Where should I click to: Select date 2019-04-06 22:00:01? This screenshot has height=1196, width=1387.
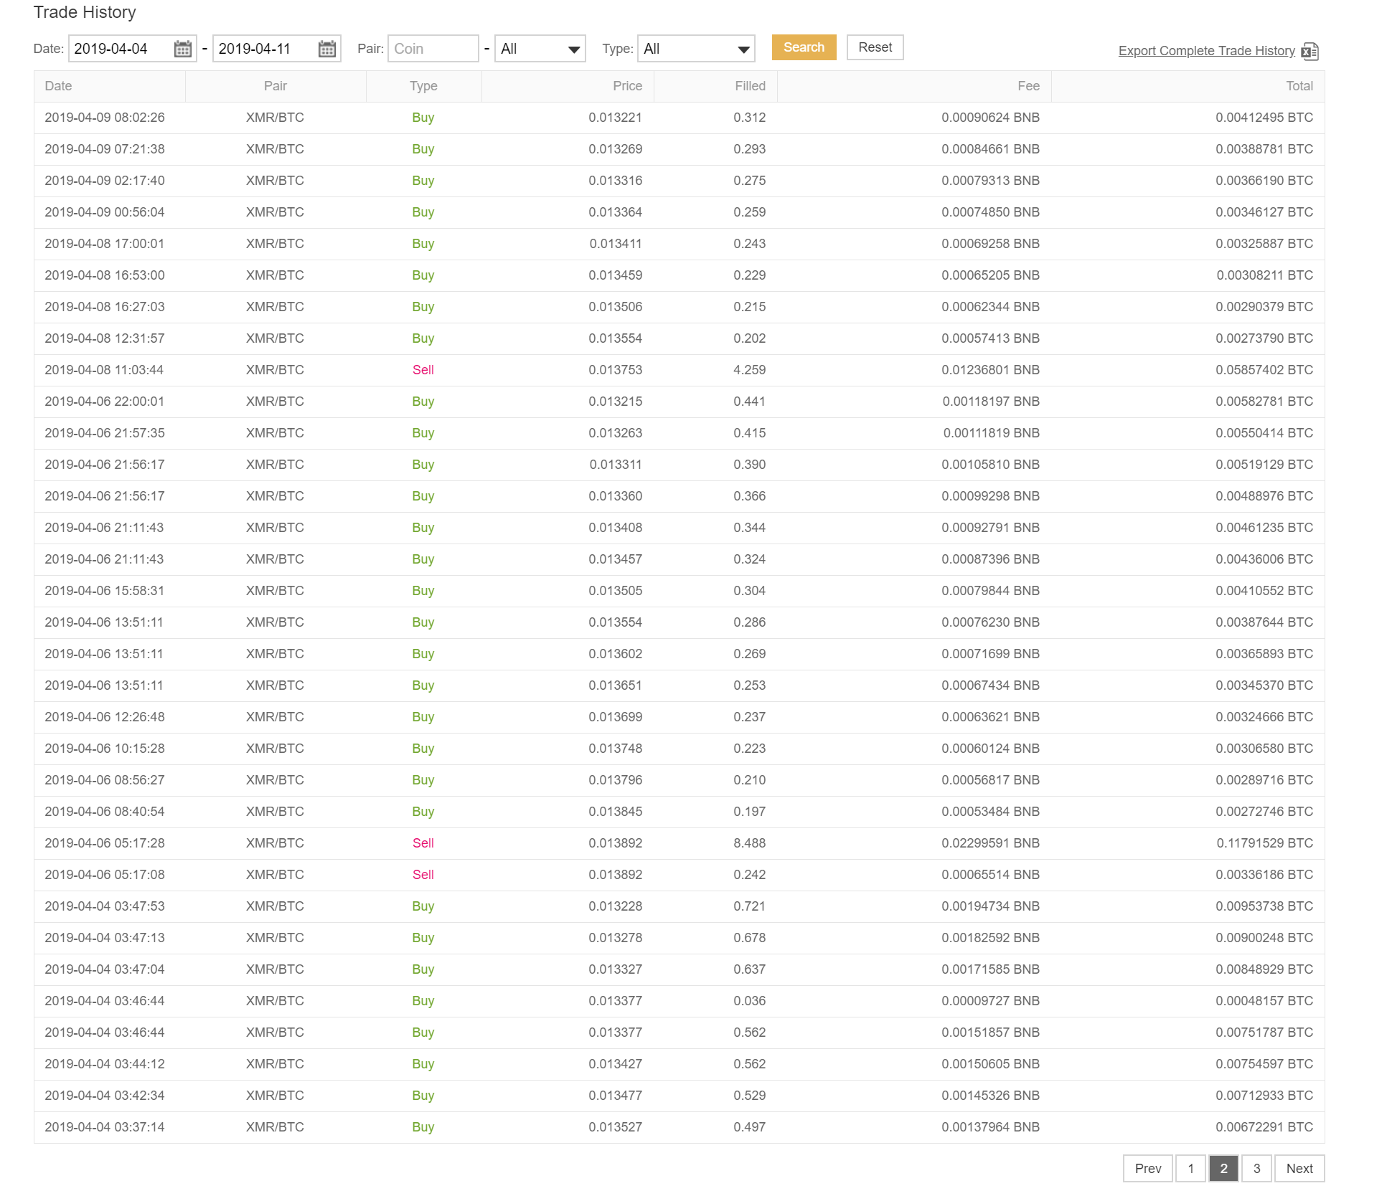105,402
